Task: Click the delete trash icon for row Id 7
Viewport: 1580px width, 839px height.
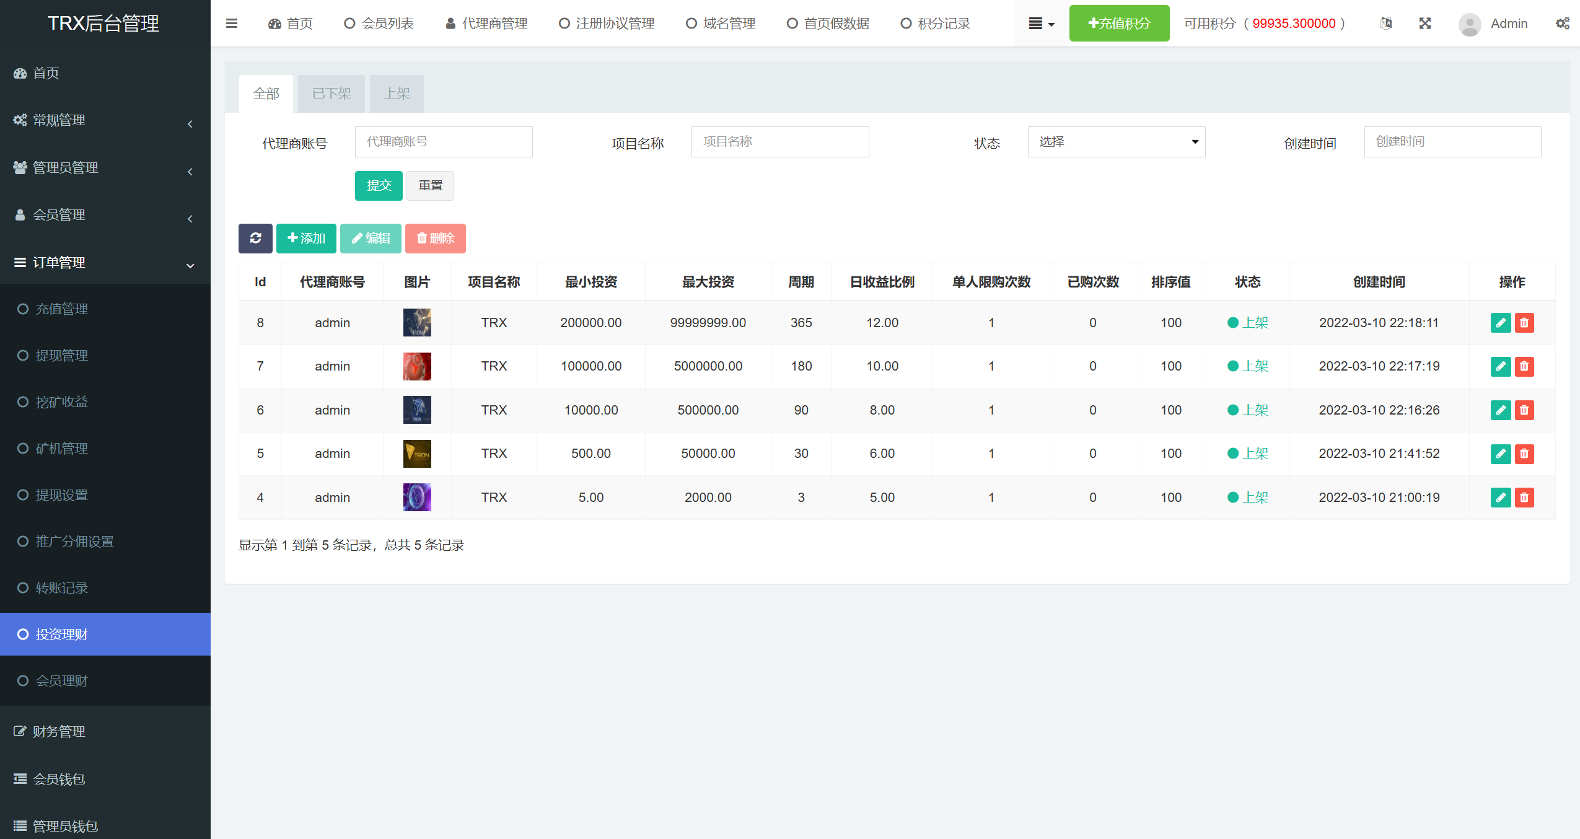Action: pyautogui.click(x=1524, y=366)
